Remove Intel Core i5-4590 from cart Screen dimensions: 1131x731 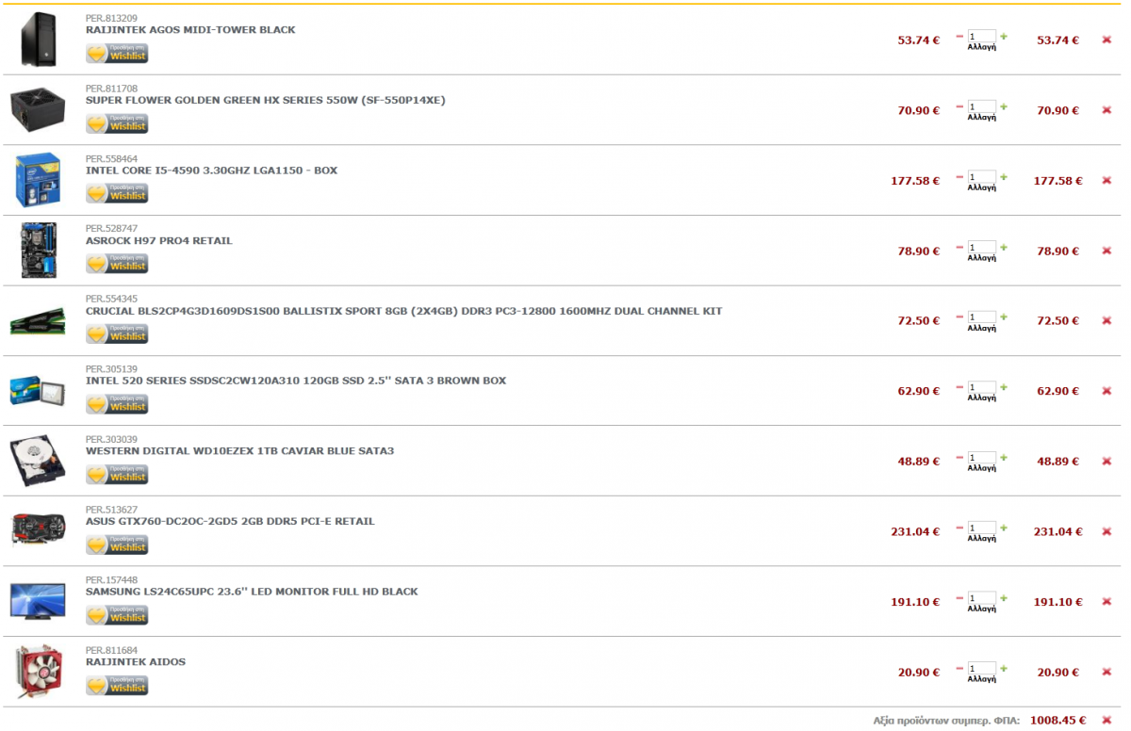[x=1106, y=181]
